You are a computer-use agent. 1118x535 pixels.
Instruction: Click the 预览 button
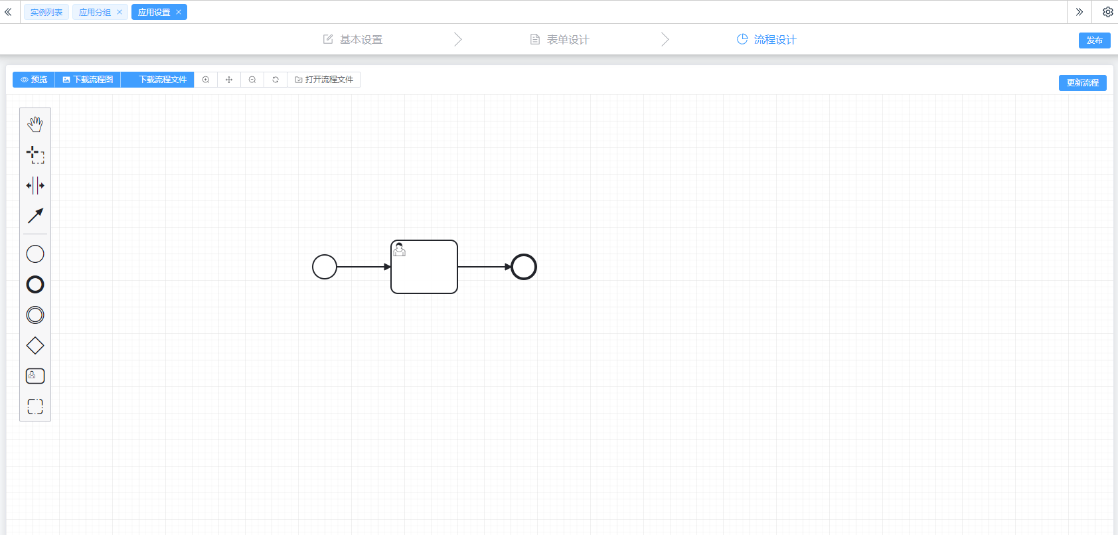34,80
